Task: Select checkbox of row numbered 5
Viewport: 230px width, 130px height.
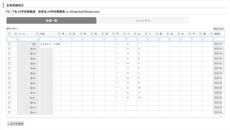Action: [10, 64]
